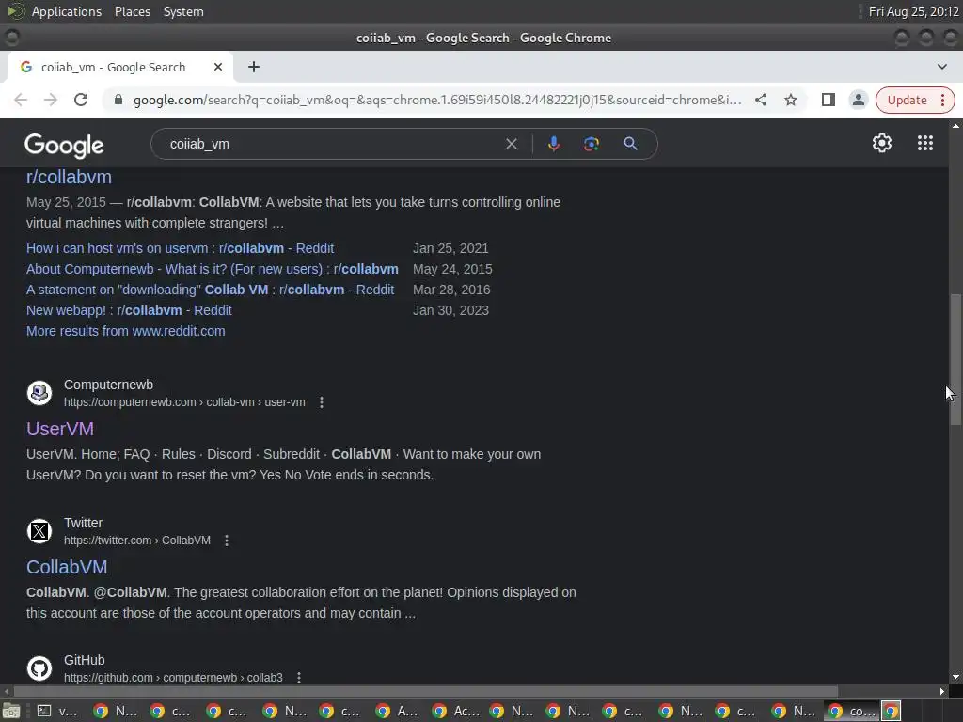The height and width of the screenshot is (722, 963).
Task: Select the coiiab_vm - Google Search tab
Action: coord(113,67)
